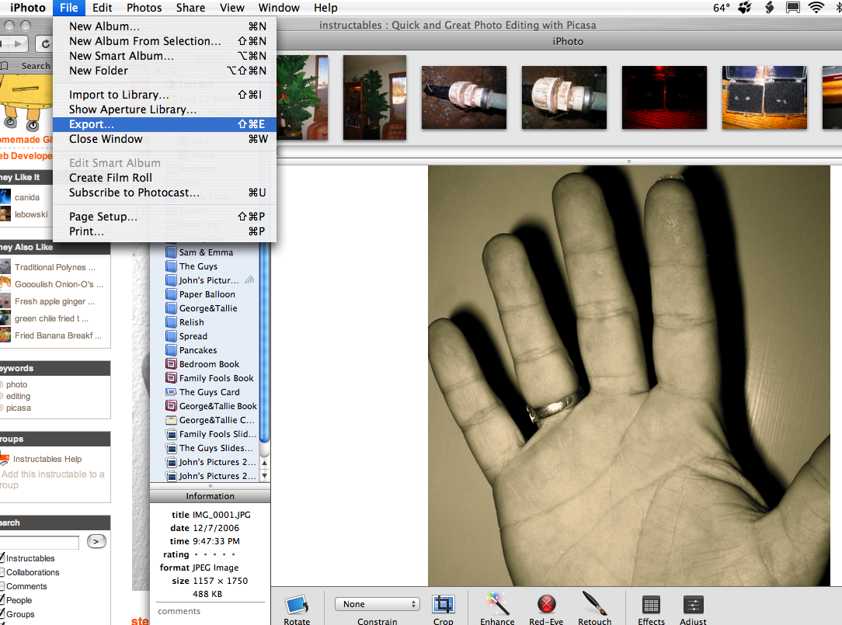
Task: Click the paw print menu bar icon
Action: [745, 8]
